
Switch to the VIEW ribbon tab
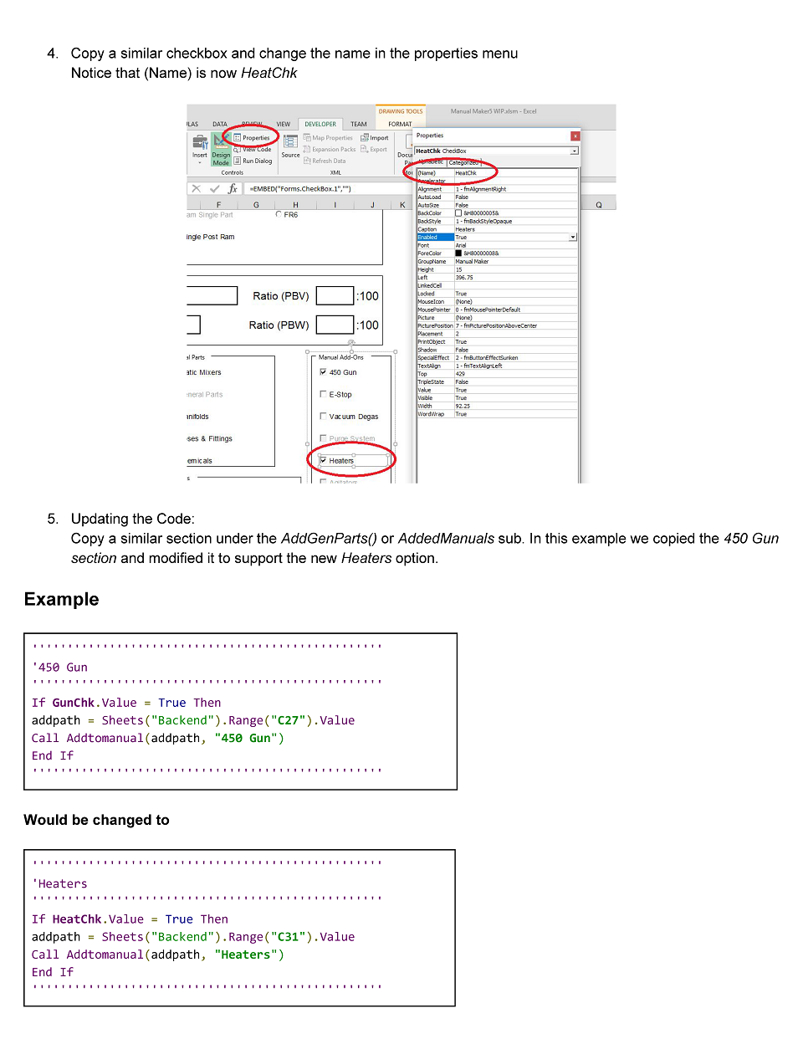[284, 124]
